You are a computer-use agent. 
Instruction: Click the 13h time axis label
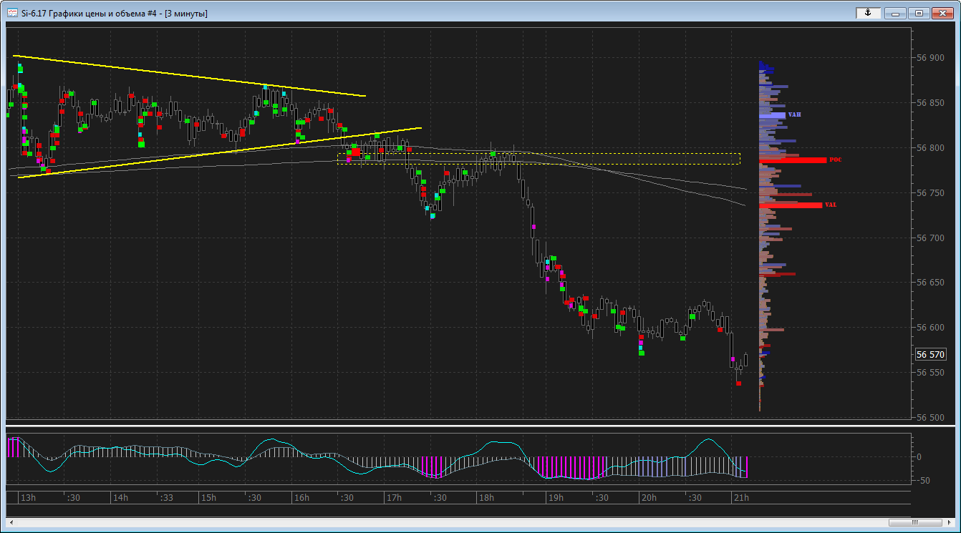(28, 497)
